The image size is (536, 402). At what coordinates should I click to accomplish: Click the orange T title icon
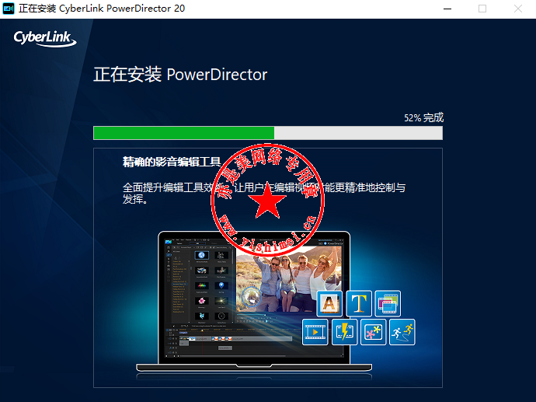(359, 303)
